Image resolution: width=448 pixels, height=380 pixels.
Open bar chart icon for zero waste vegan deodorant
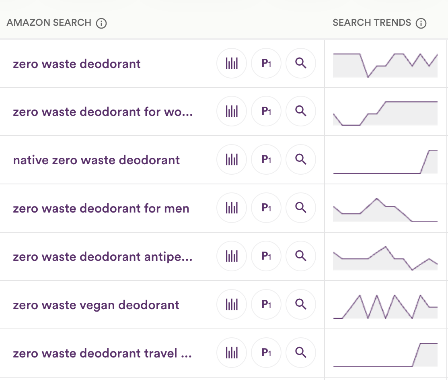231,304
